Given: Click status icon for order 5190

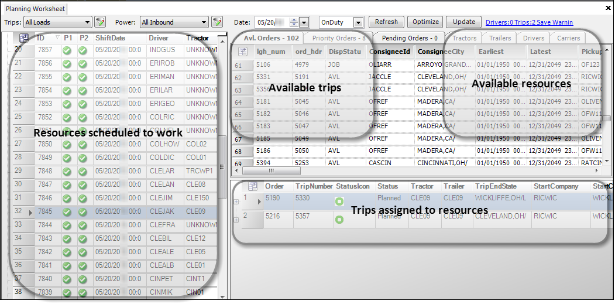Looking at the screenshot, I should click(339, 201).
